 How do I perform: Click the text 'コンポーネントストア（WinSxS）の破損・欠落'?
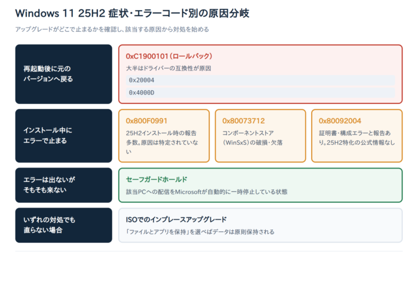pyautogui.click(x=253, y=138)
